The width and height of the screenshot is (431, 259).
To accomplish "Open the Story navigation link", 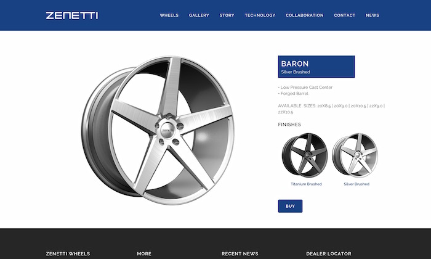I will click(x=227, y=15).
